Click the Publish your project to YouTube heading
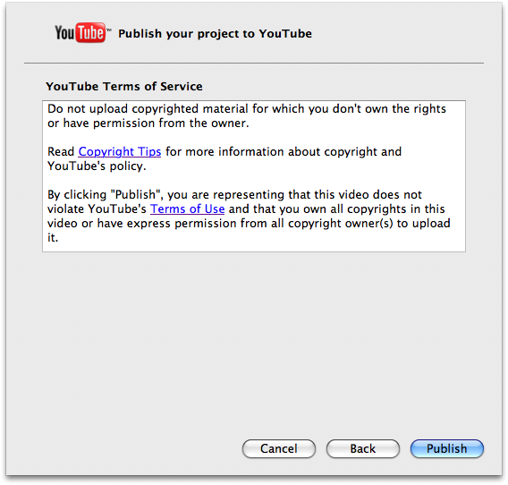The image size is (508, 485). (215, 33)
